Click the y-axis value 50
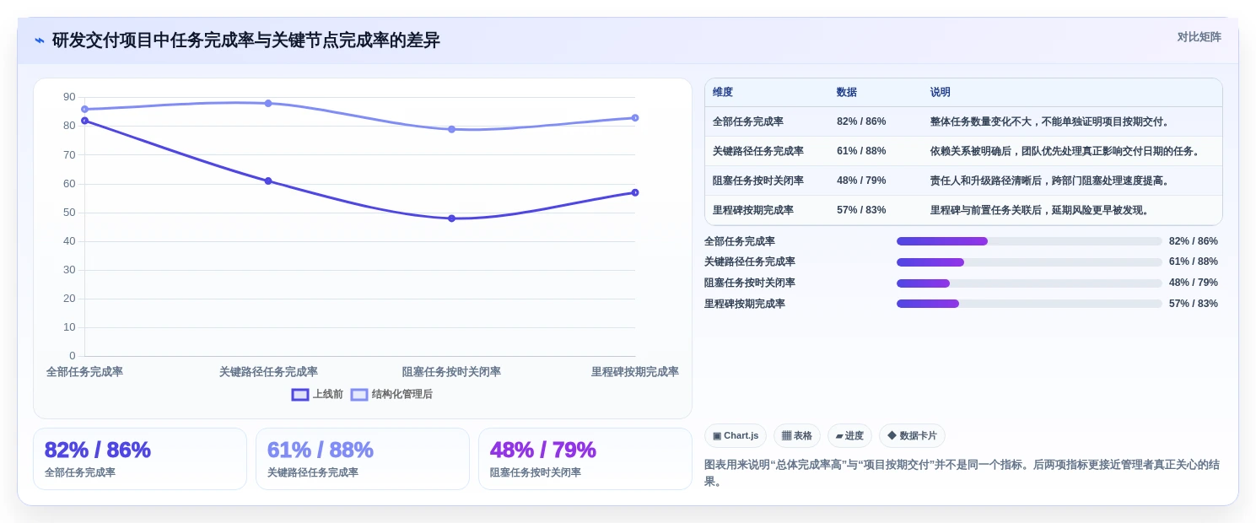Viewport: 1256px width, 523px height. [69, 213]
